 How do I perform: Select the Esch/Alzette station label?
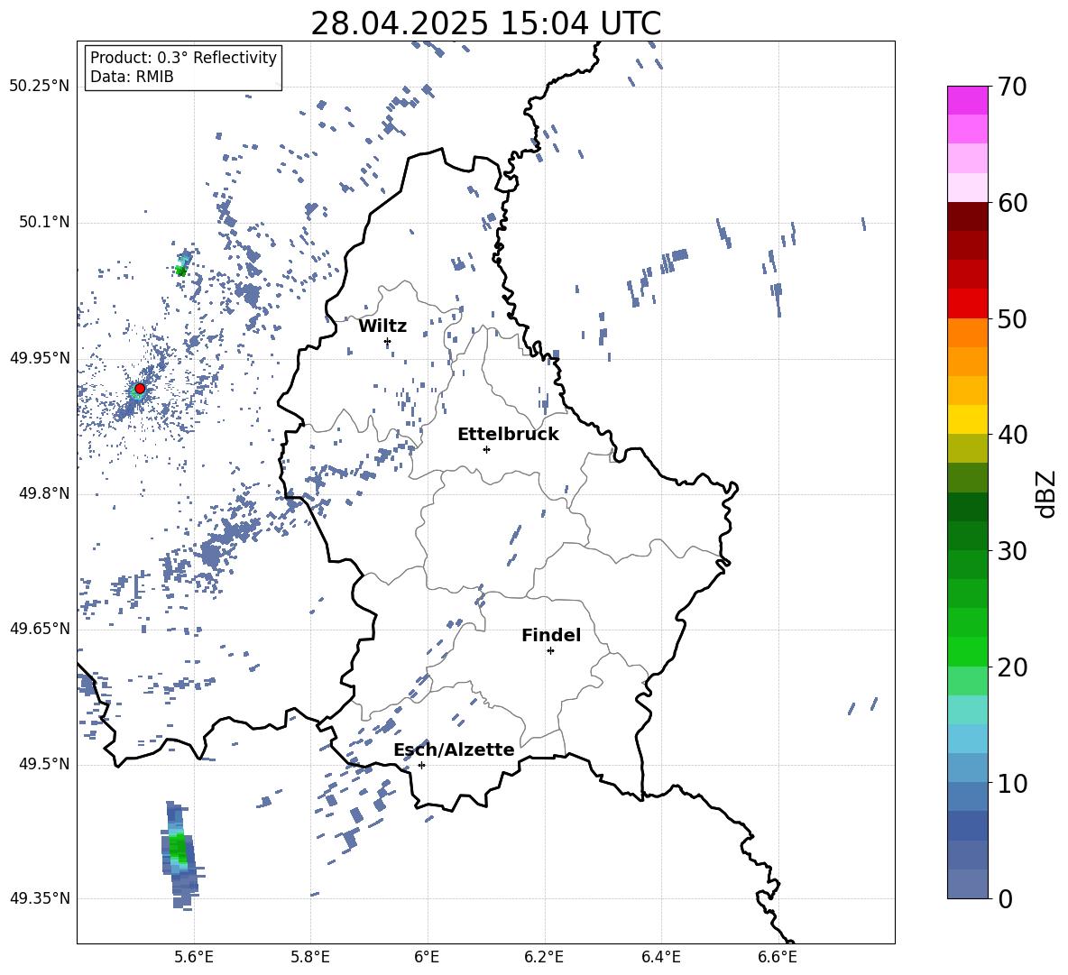[454, 750]
